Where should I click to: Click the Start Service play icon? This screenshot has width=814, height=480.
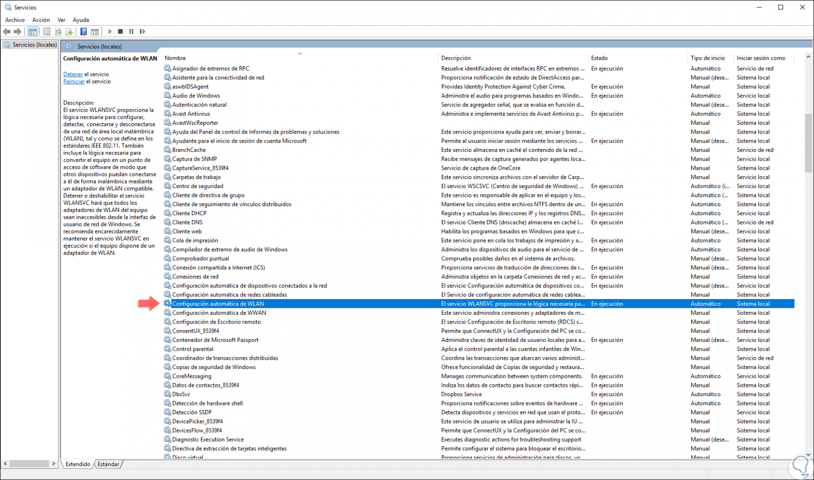pyautogui.click(x=110, y=32)
